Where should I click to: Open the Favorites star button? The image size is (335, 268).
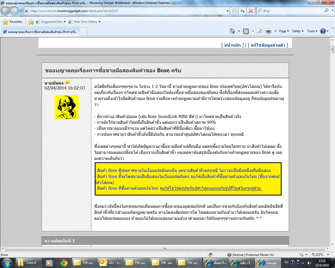coord(12,22)
